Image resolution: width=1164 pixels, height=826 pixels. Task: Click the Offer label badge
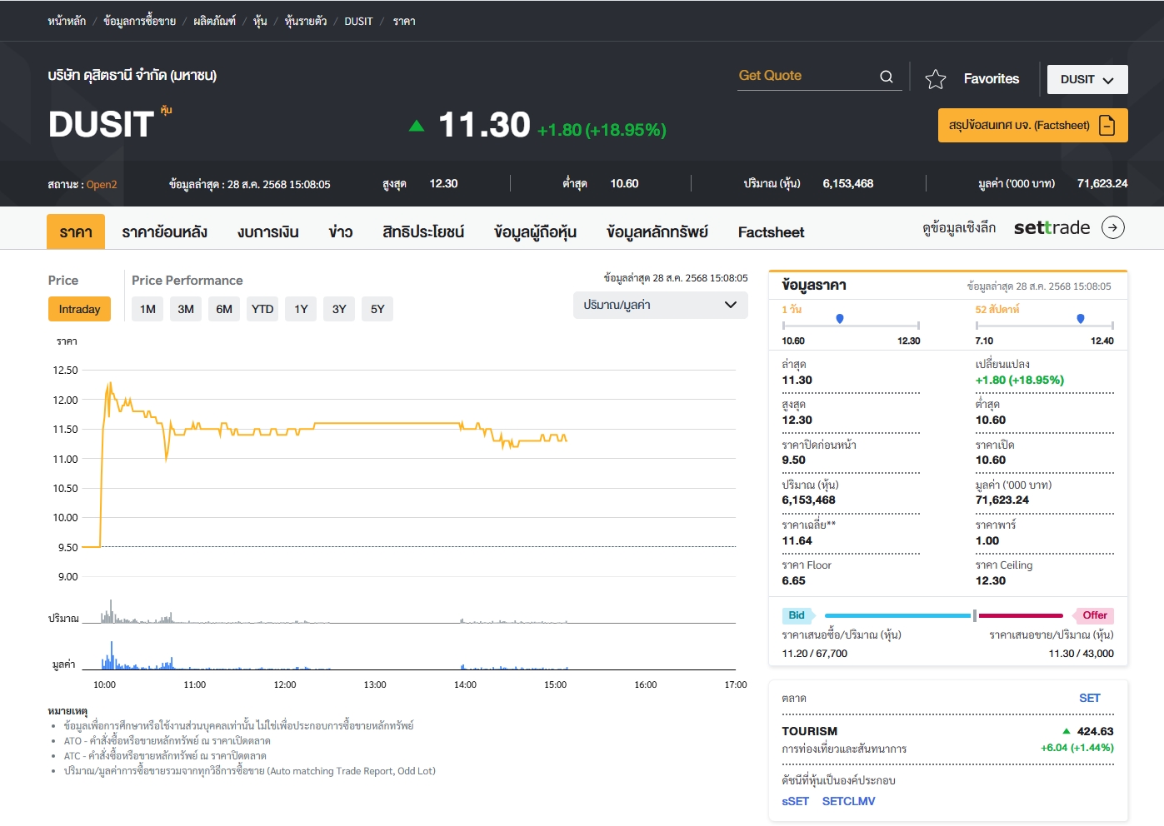1094,615
